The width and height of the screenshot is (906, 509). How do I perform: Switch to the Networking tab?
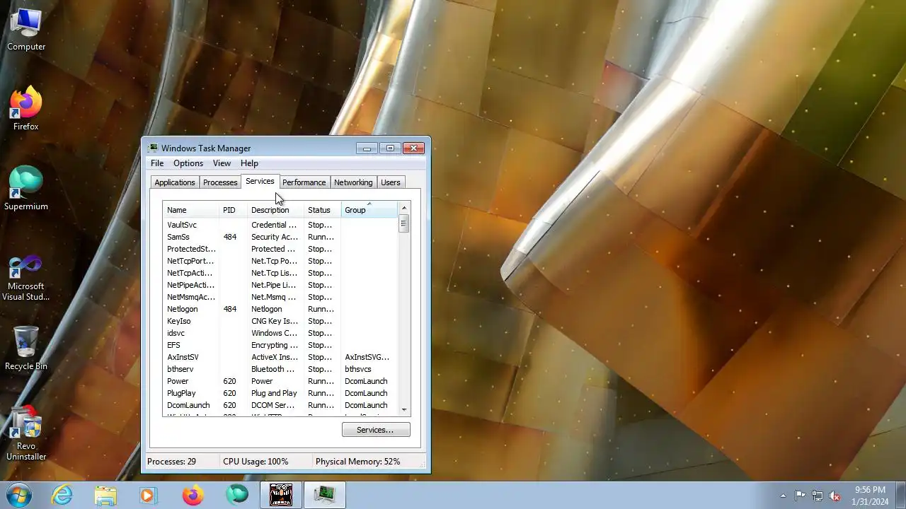click(353, 182)
